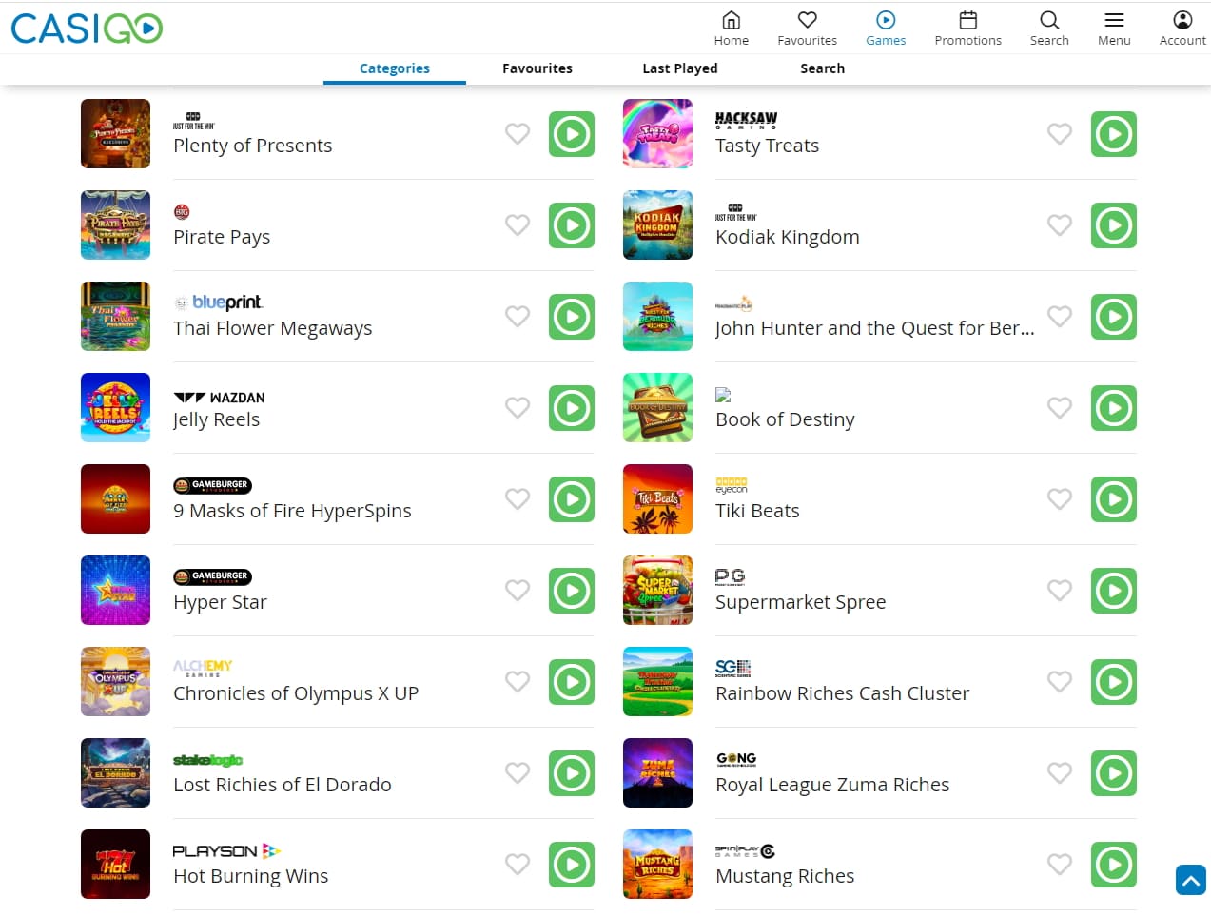1211x916 pixels.
Task: Switch to the Search tab
Action: point(823,68)
